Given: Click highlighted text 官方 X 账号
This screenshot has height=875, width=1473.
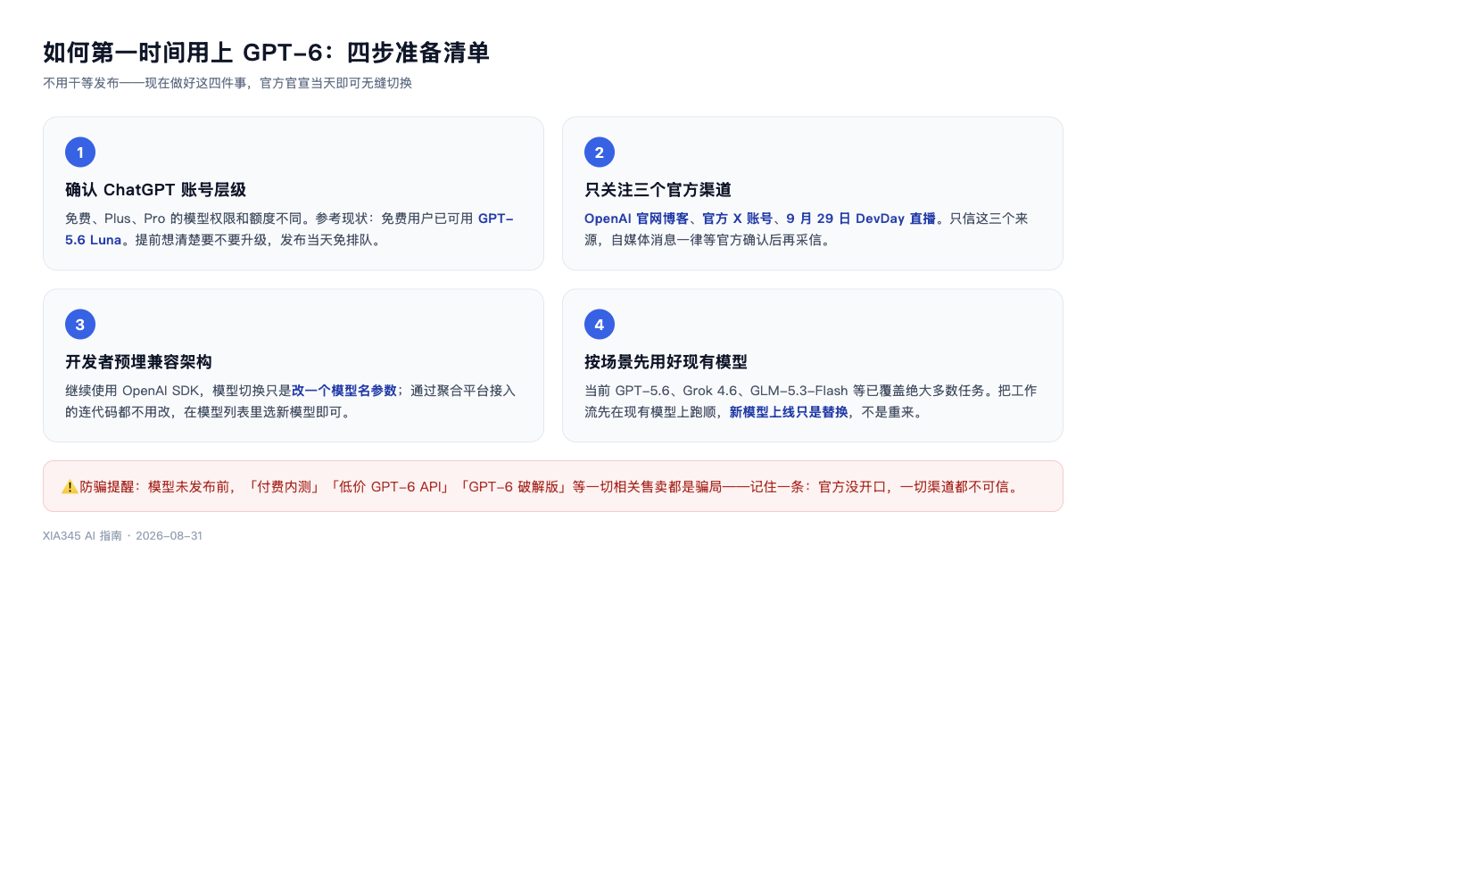Looking at the screenshot, I should 737,219.
